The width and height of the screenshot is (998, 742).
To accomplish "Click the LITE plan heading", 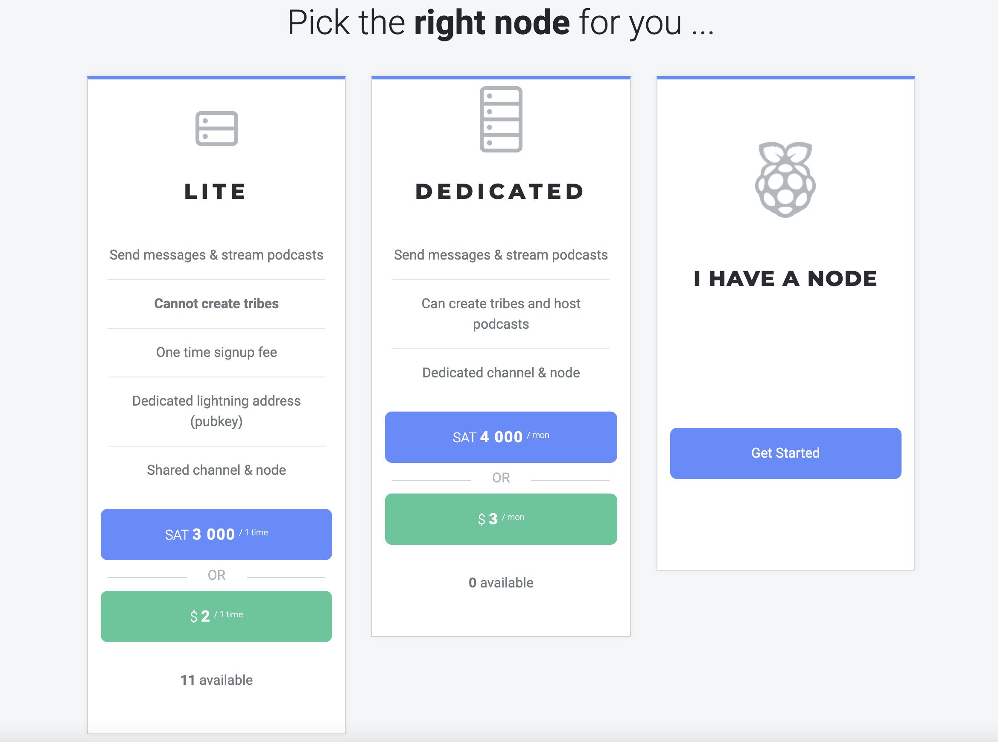I will [216, 192].
